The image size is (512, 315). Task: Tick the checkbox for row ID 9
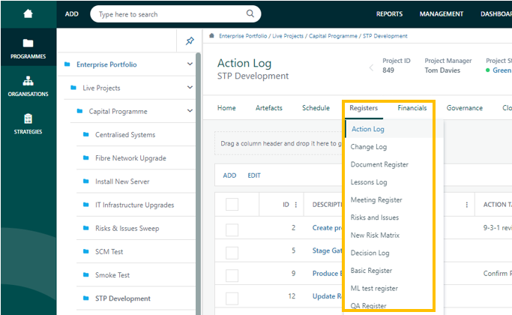(232, 275)
